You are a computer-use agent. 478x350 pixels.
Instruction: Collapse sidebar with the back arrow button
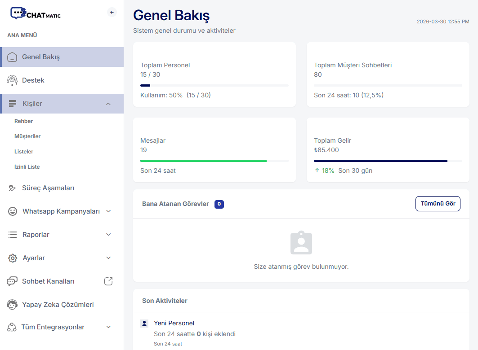coord(112,12)
